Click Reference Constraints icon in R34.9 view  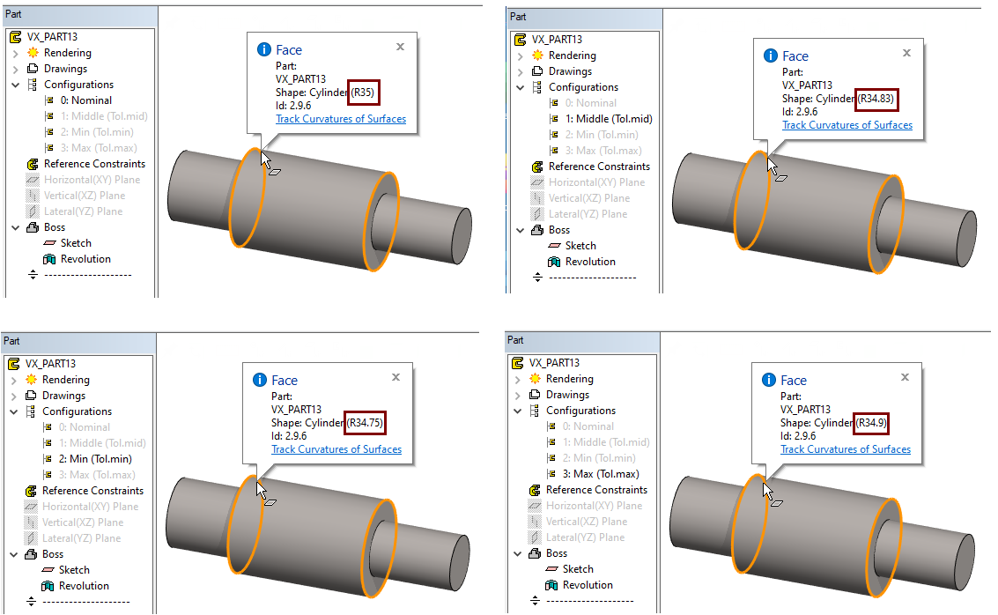click(535, 490)
